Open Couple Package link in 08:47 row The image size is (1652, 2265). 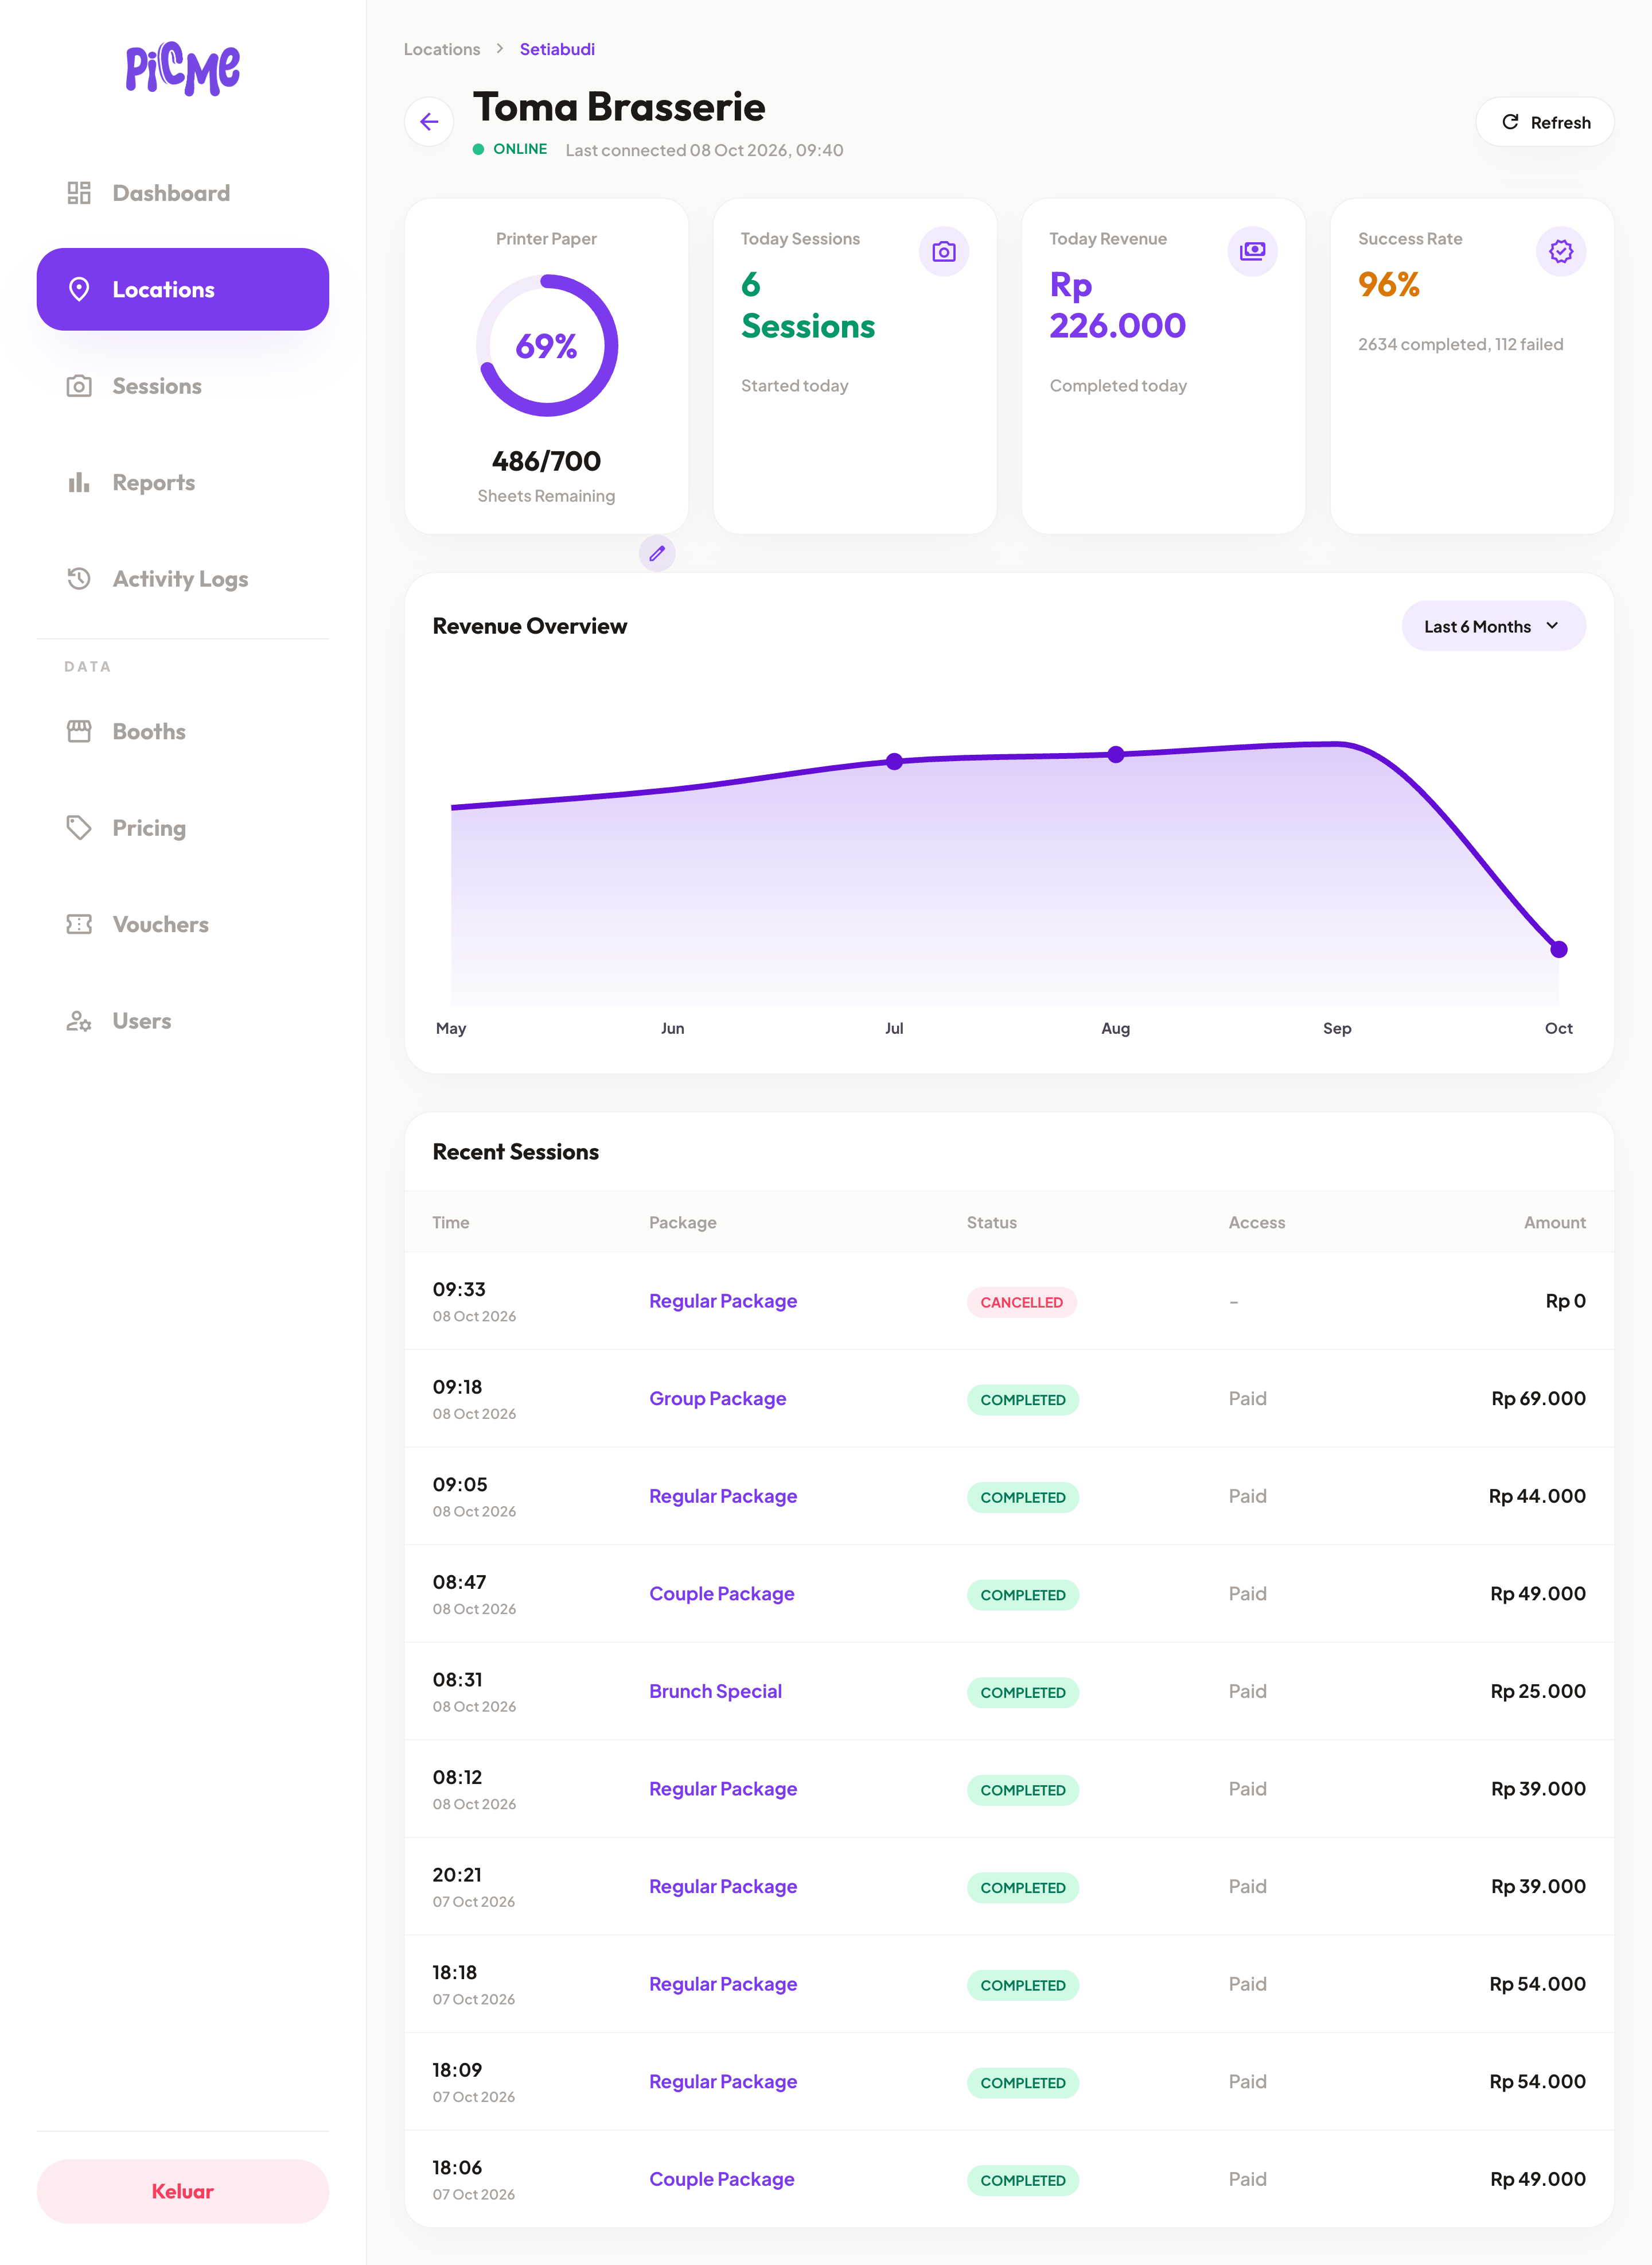[x=721, y=1593]
